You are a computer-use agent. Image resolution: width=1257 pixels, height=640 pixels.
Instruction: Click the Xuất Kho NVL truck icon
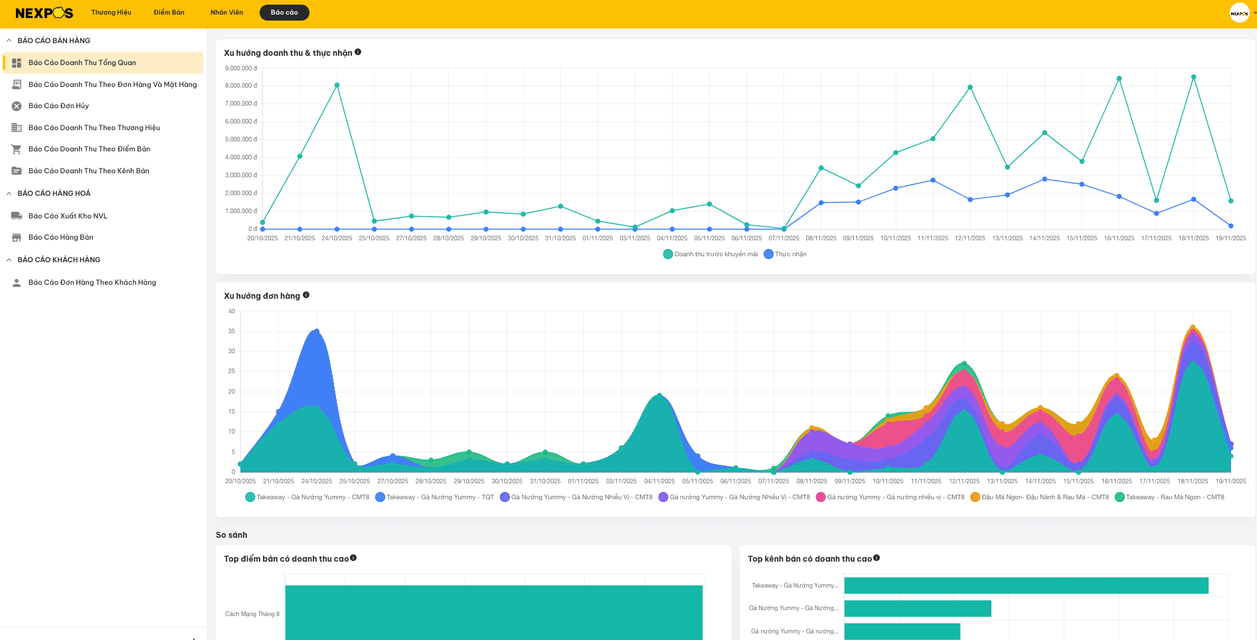[17, 216]
